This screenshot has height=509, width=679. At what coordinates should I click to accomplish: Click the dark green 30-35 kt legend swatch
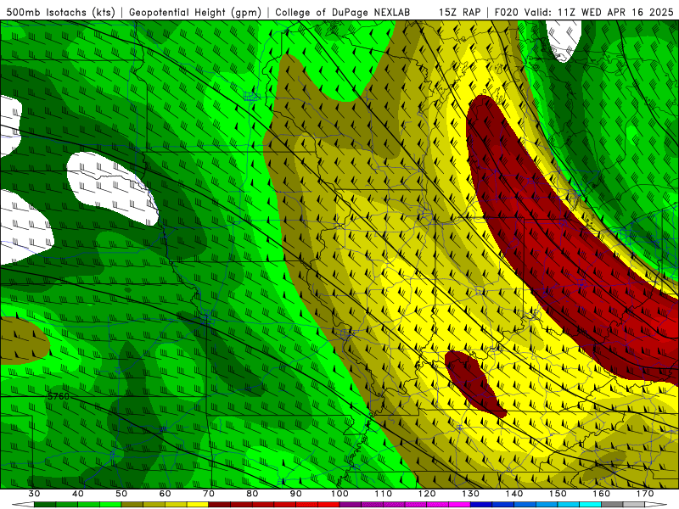45,505
